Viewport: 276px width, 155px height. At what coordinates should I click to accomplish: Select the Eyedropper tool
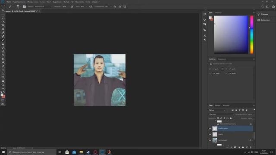3,33
